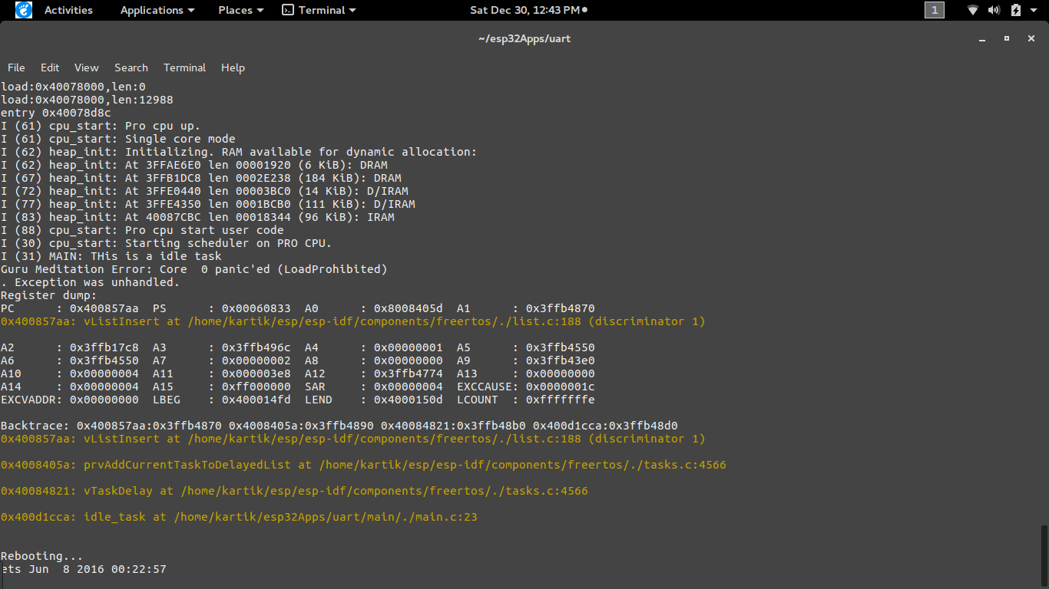Click the terminal vertical scrollbar
The image size is (1049, 589).
pos(1044,556)
